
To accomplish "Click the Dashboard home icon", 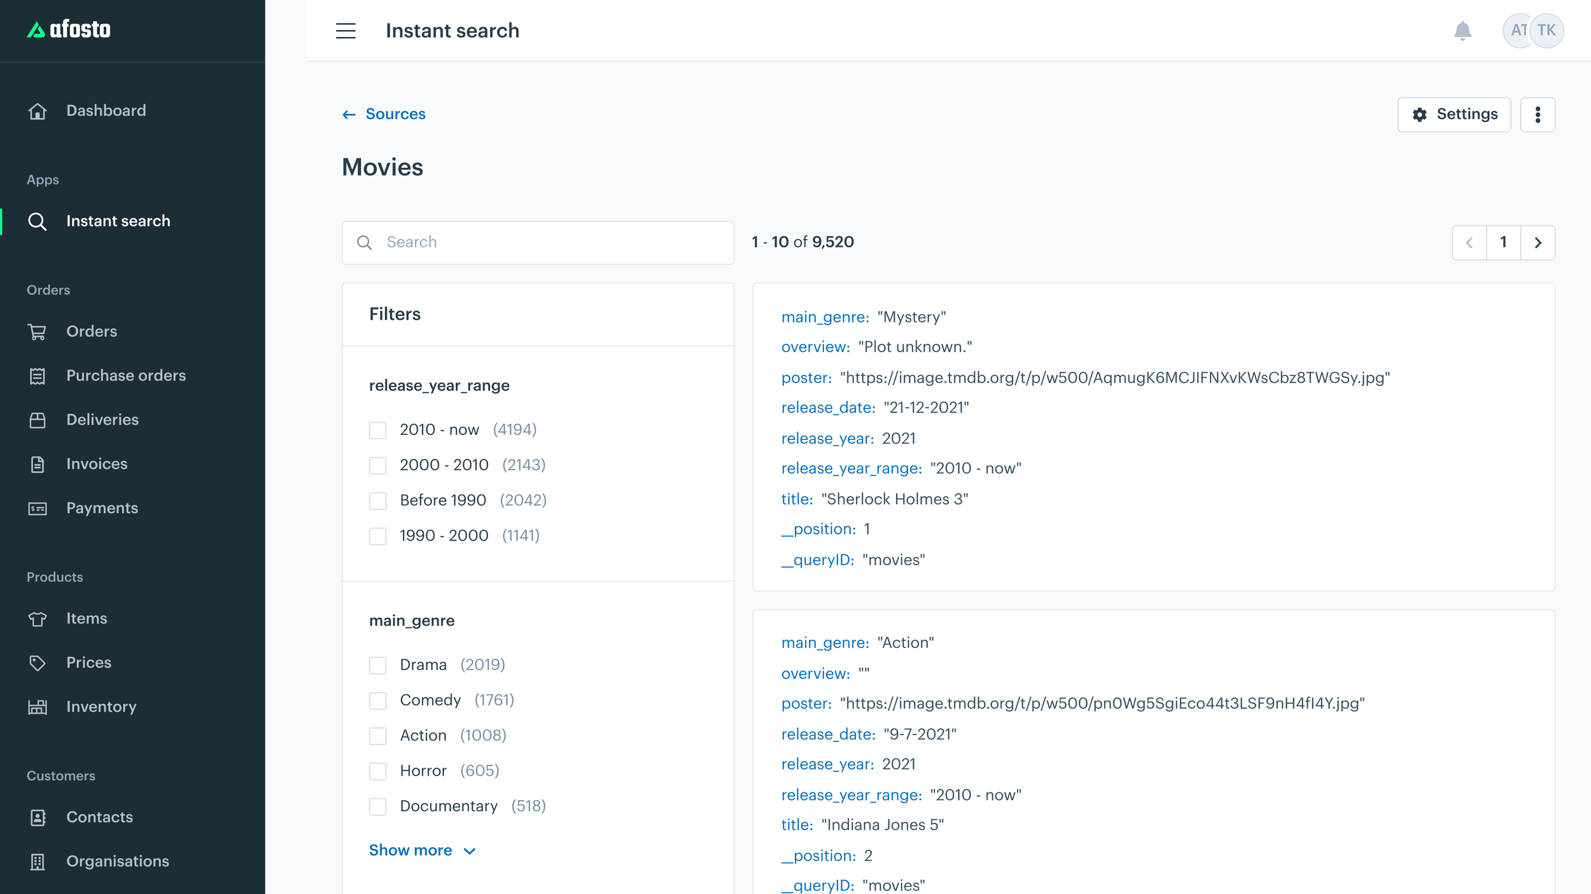I will [38, 111].
